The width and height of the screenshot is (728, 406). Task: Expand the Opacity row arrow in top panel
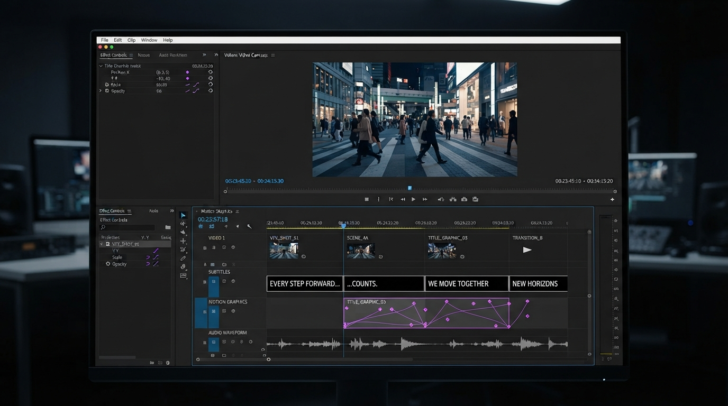(101, 91)
